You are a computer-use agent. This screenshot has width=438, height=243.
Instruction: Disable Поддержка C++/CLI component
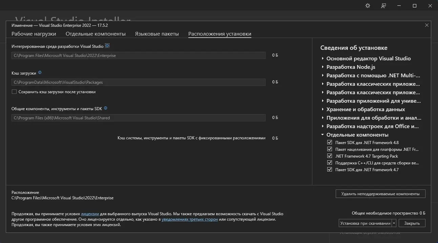[x=329, y=162]
